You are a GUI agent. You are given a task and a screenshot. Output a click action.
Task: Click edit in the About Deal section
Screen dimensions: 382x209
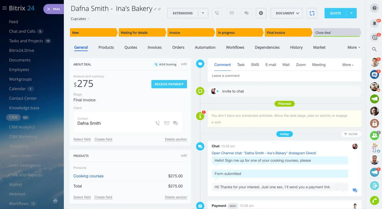tap(184, 64)
